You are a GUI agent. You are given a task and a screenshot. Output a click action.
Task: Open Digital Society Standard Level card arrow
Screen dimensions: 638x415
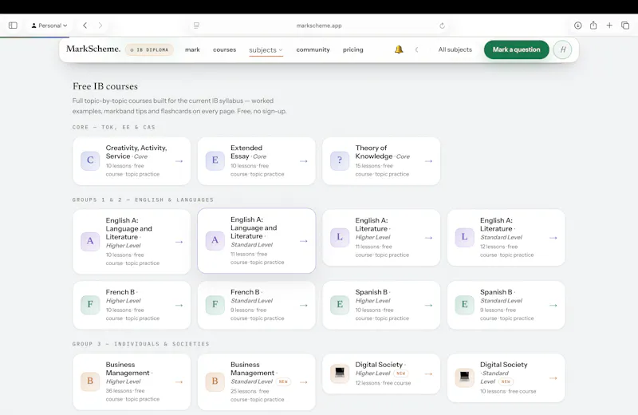tap(553, 378)
